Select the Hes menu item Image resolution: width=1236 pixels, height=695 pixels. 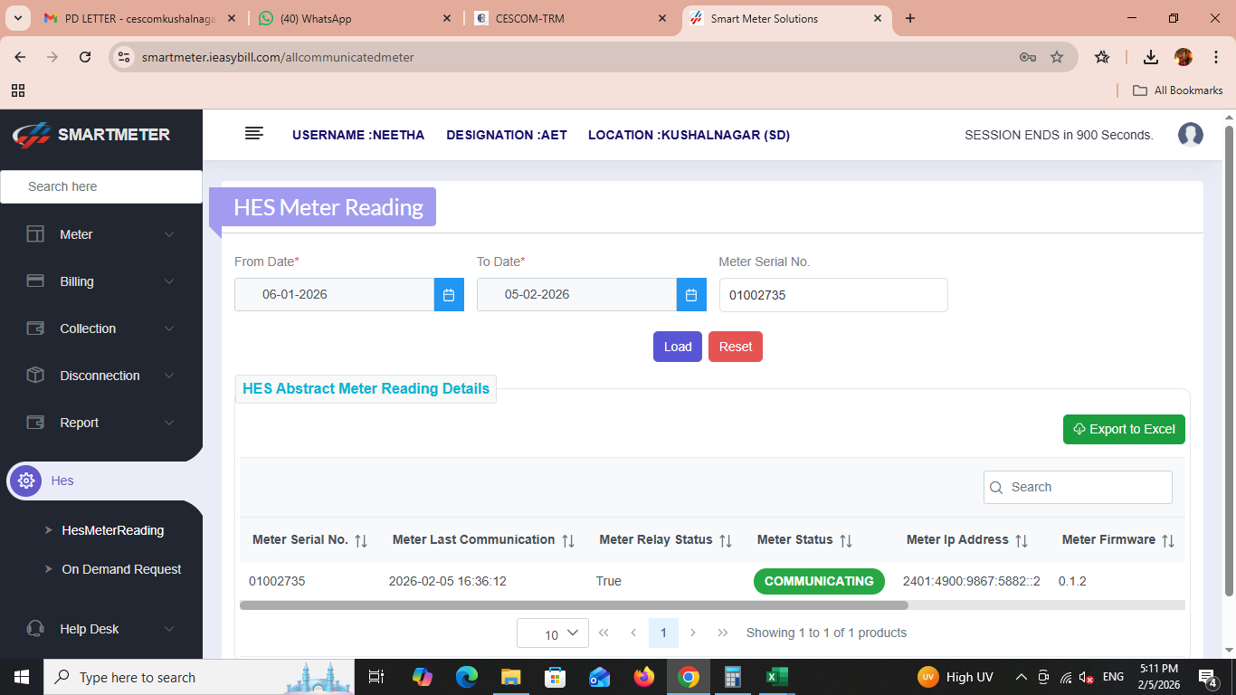[62, 481]
